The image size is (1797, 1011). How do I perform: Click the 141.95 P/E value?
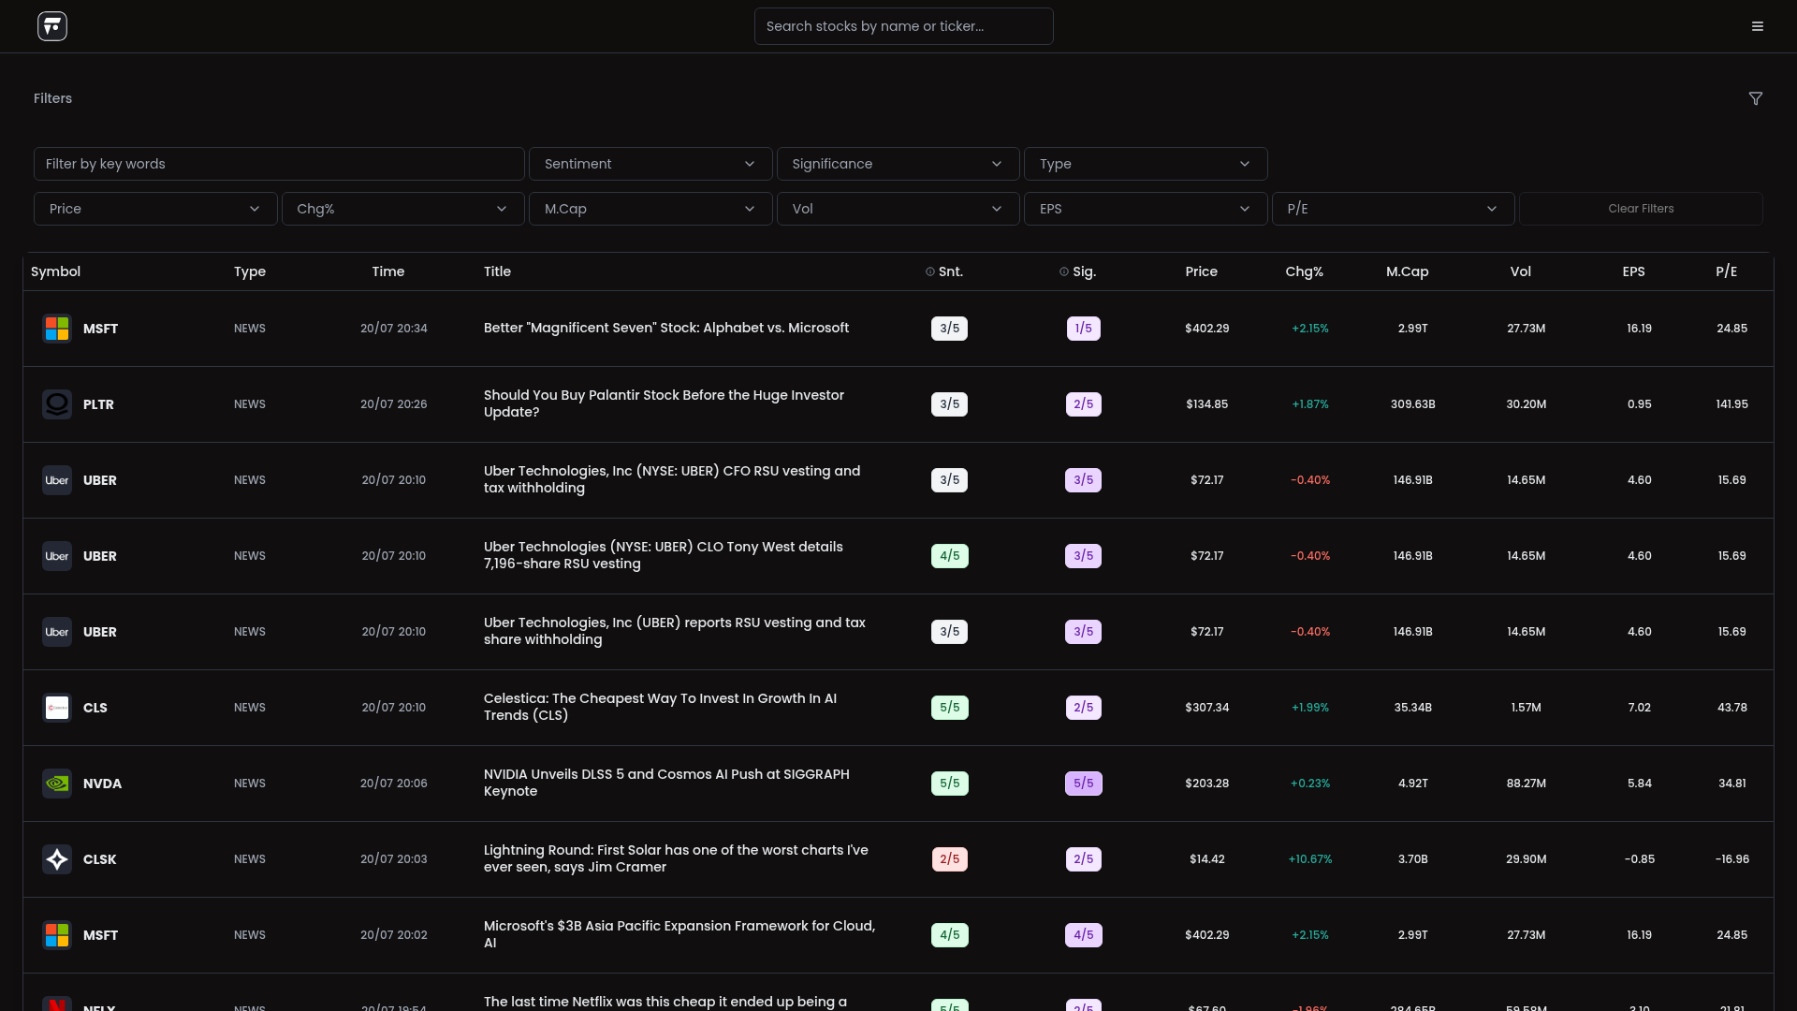pos(1731,404)
